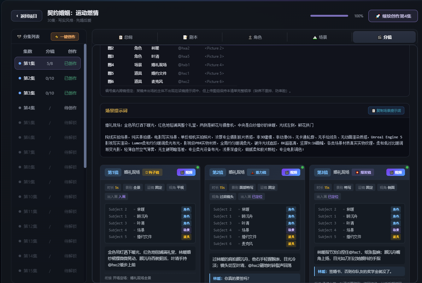Click 复制场景提示词 button

(386, 111)
